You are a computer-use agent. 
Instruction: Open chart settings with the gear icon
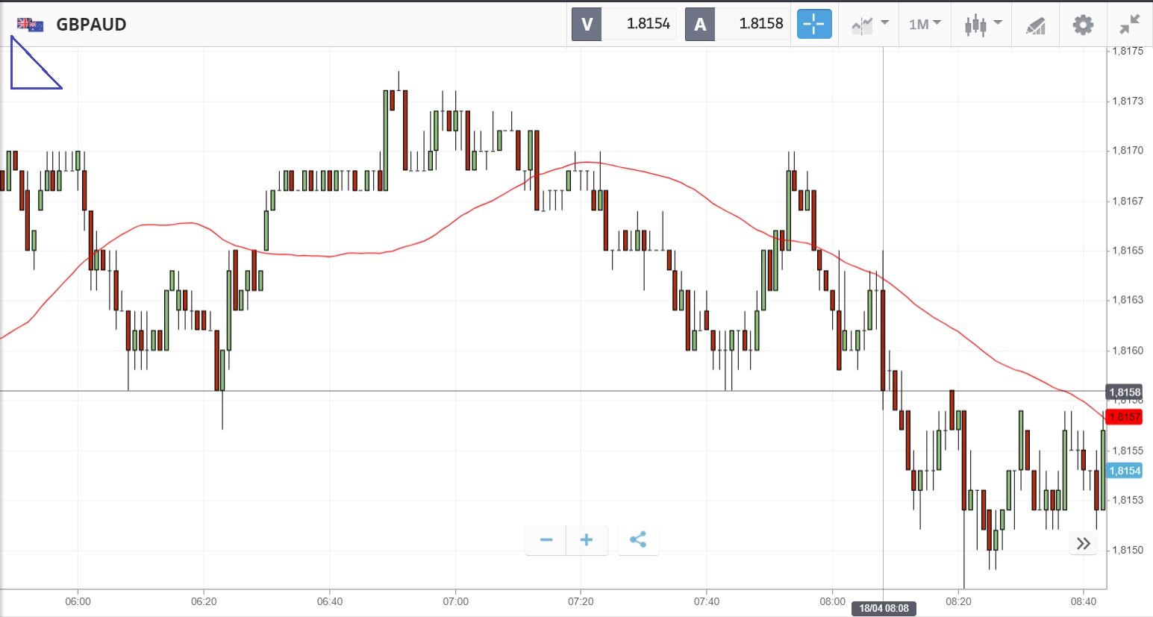[x=1083, y=25]
